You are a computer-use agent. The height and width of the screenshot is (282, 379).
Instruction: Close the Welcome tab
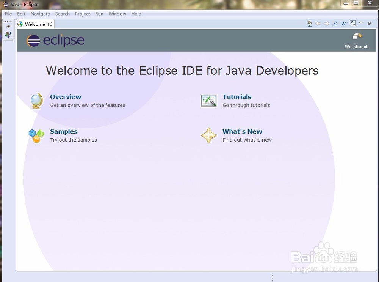[x=50, y=24]
